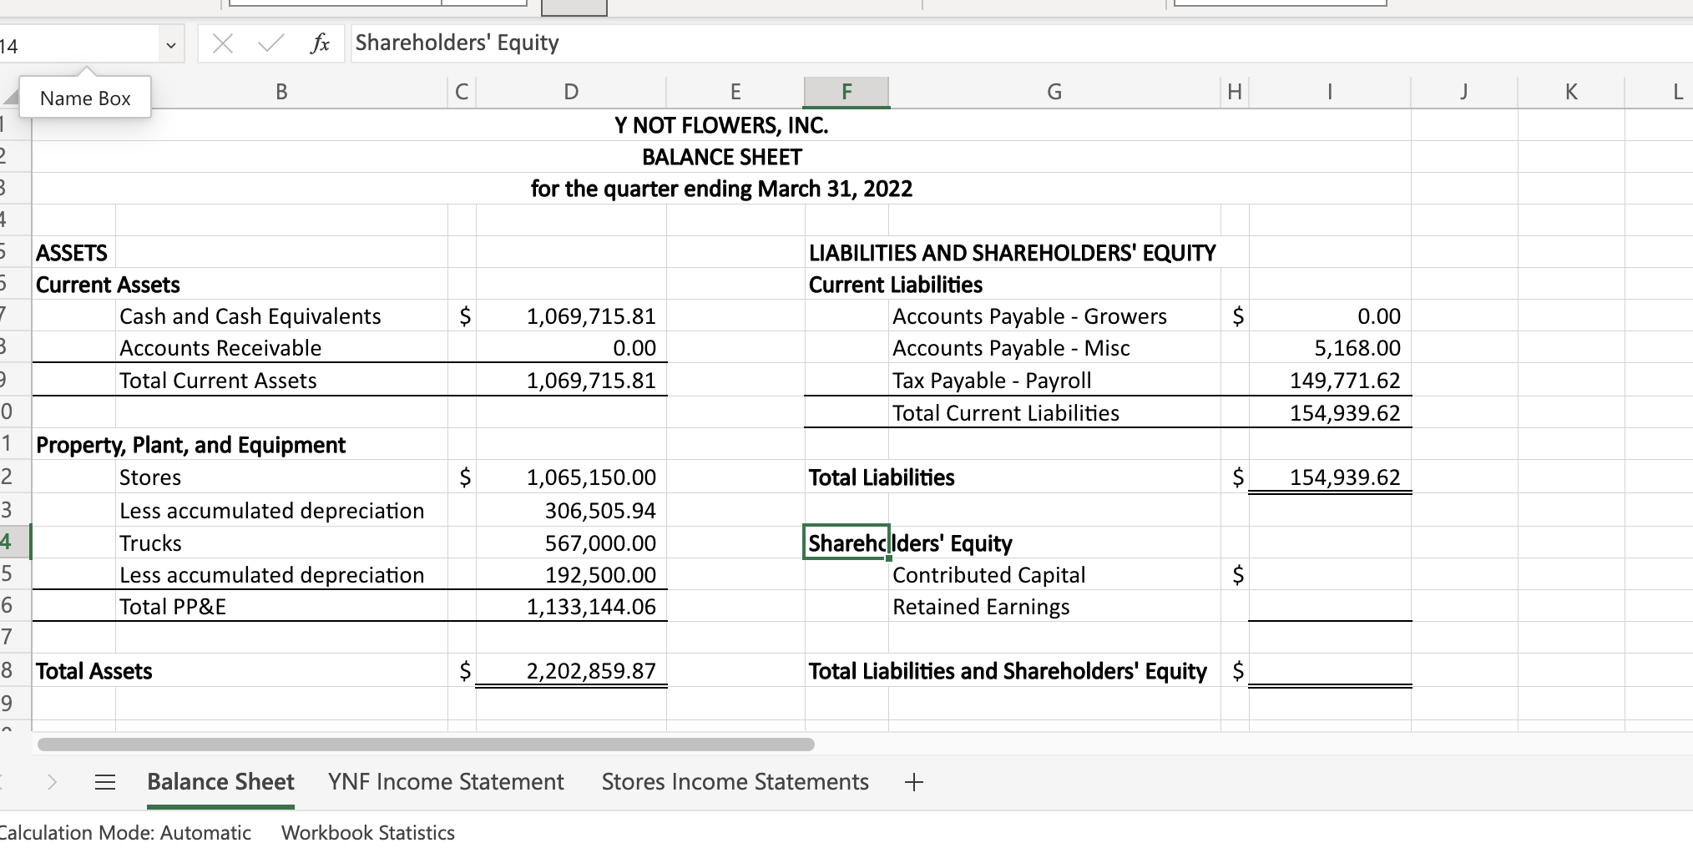The height and width of the screenshot is (848, 1693).
Task: Open the sheet list hamburger icon
Action: pyautogui.click(x=105, y=783)
